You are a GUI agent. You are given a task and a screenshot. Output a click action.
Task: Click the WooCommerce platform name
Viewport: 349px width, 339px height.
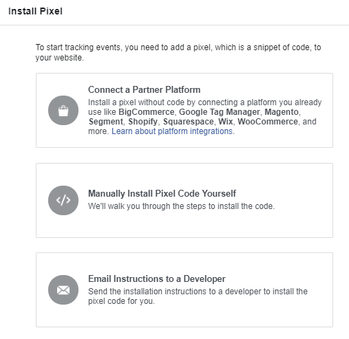268,122
